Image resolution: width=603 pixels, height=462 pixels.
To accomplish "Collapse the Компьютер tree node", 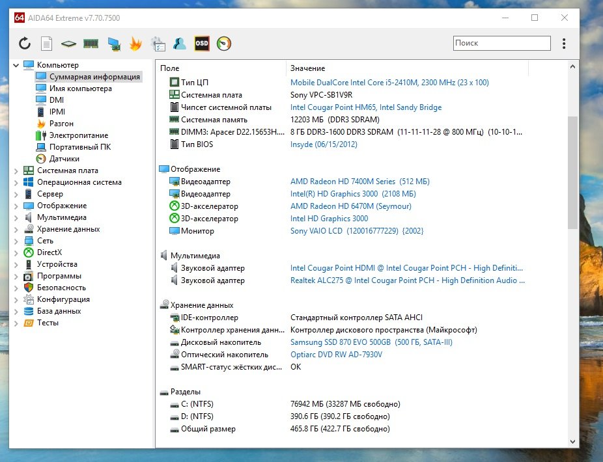I will tap(16, 65).
